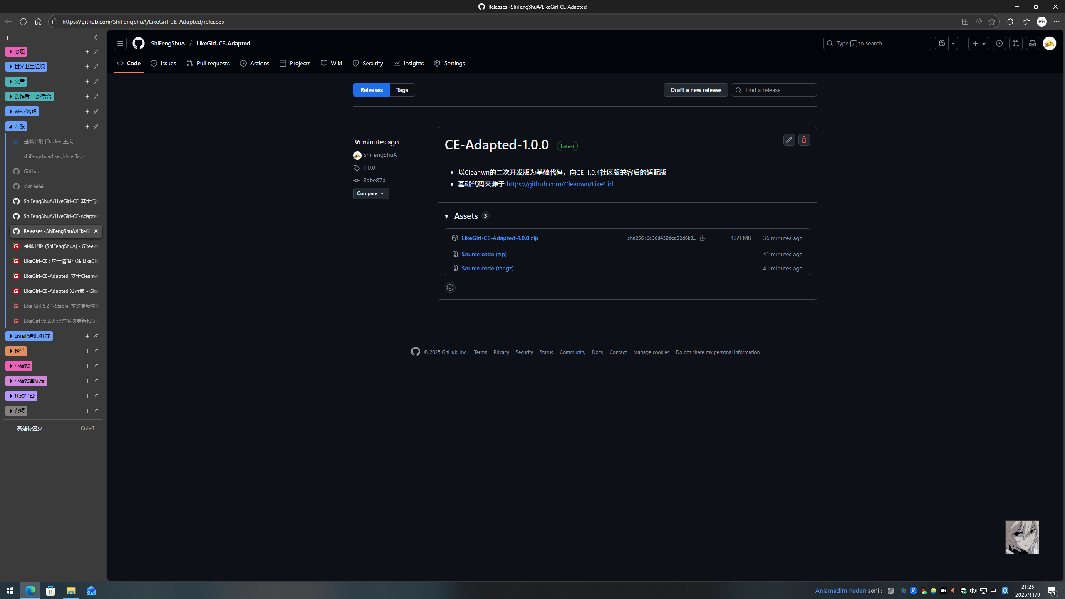Viewport: 1065px width, 599px height.
Task: Open File Explorer from the taskbar
Action: pos(71,591)
